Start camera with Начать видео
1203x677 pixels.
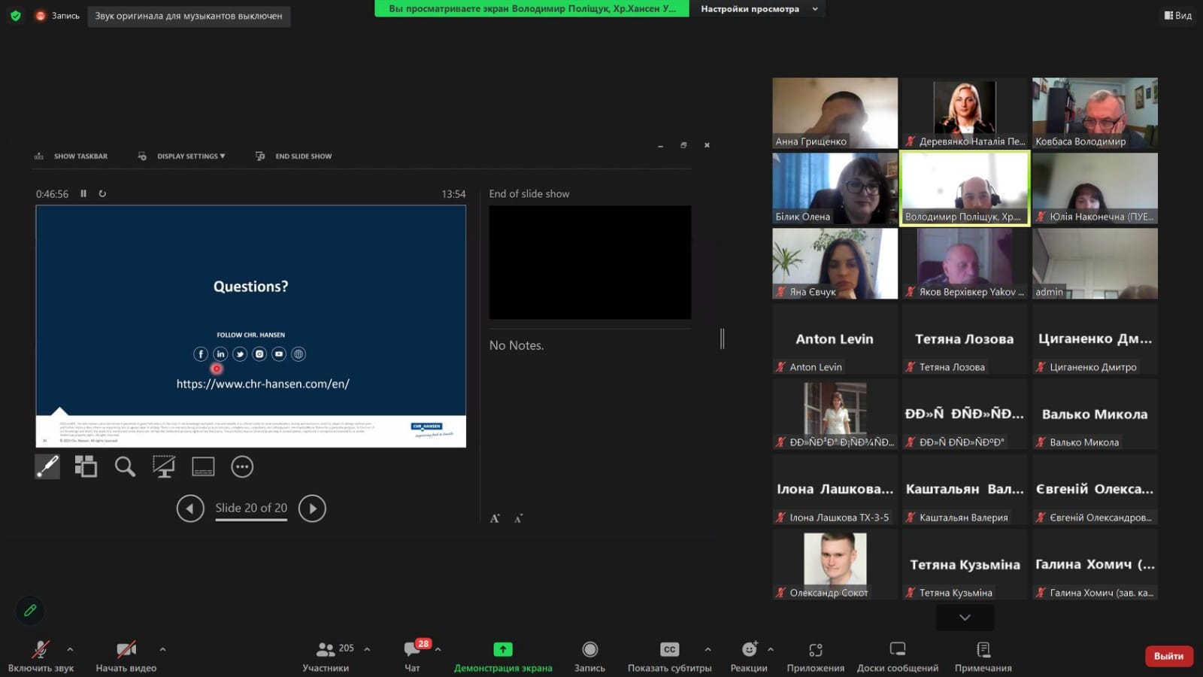[x=126, y=656]
